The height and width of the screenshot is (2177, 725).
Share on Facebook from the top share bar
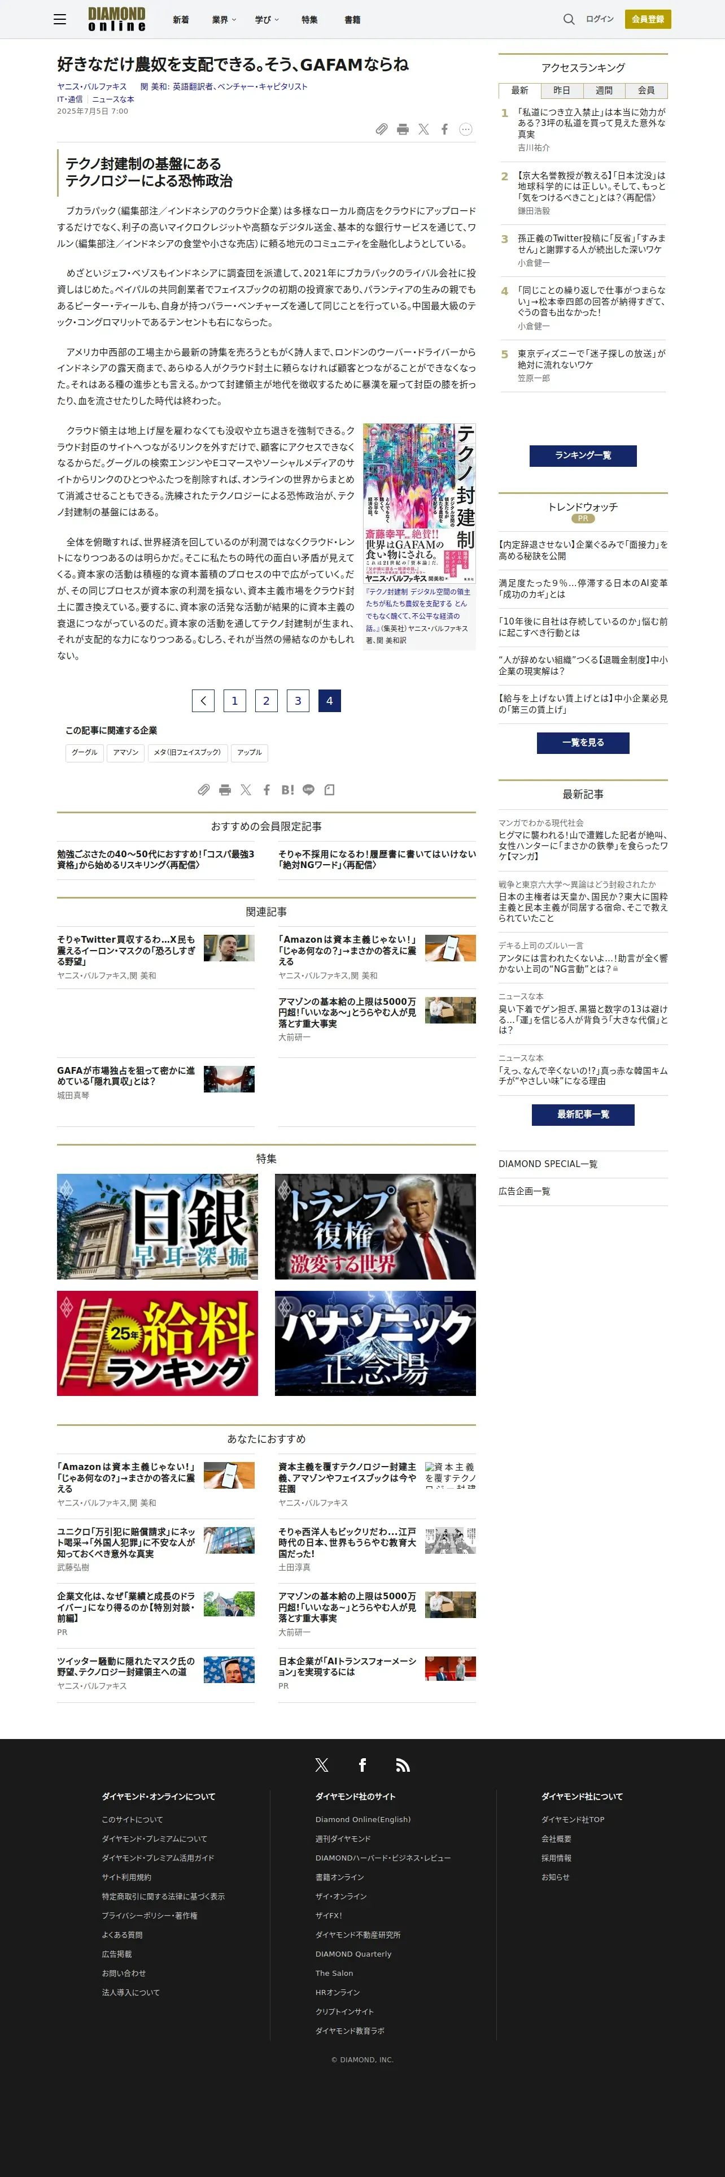(445, 129)
